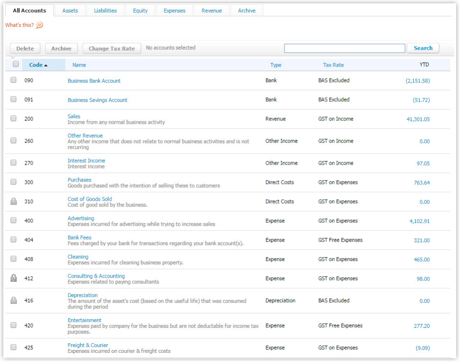
Task: Click the speech bubble help icon
Action: coord(39,25)
